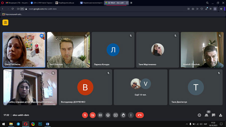Select Yurii Zhuchok video tile
Screen dimensions: 226x127
[69, 50]
